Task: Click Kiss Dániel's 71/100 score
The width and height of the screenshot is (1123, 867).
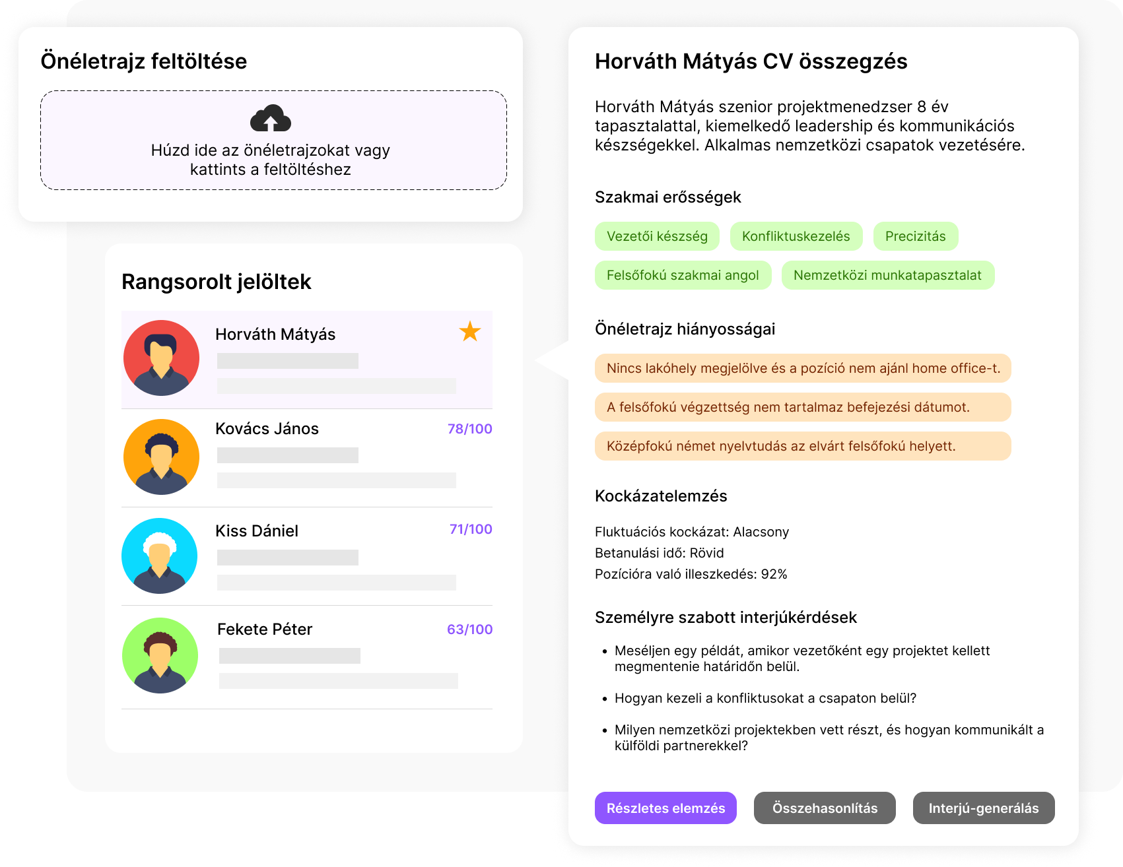Action: (471, 529)
